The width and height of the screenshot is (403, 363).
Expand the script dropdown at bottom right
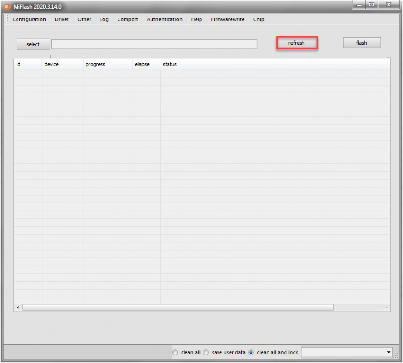[x=388, y=352]
